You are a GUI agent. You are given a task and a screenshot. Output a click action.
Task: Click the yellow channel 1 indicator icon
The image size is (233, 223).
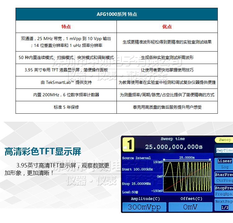(x=128, y=144)
